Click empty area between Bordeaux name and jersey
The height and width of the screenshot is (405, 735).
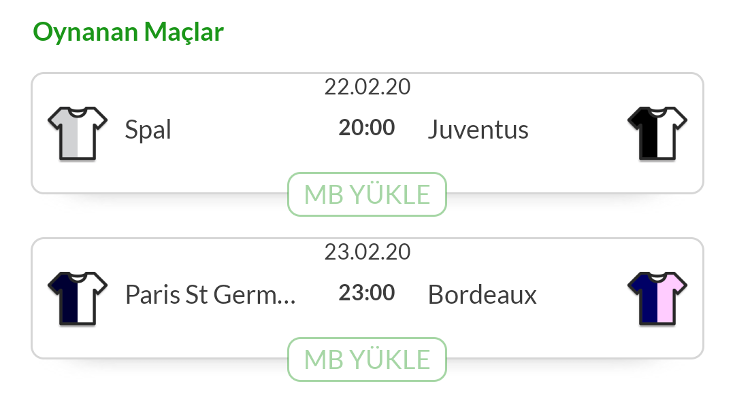(581, 295)
